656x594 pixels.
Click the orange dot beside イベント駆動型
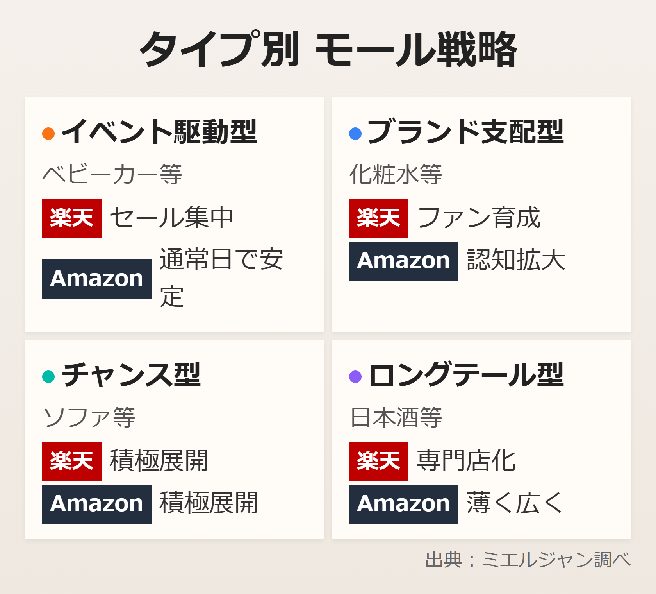48,134
